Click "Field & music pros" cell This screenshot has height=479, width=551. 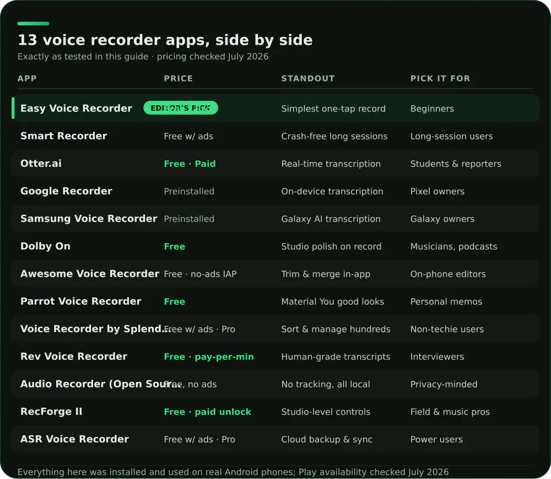(450, 412)
